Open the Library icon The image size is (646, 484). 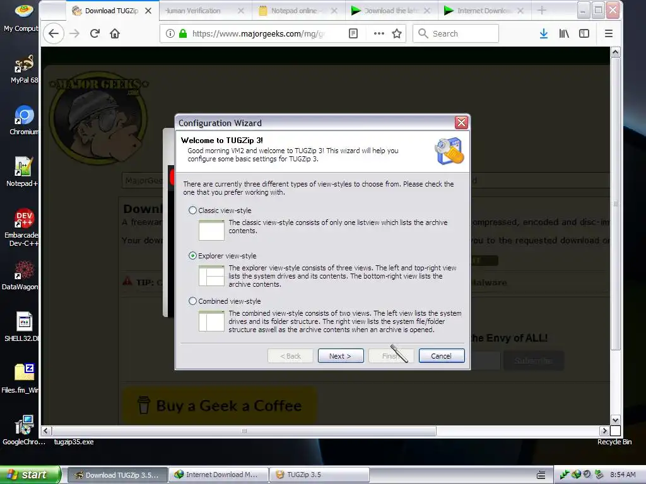pos(564,33)
